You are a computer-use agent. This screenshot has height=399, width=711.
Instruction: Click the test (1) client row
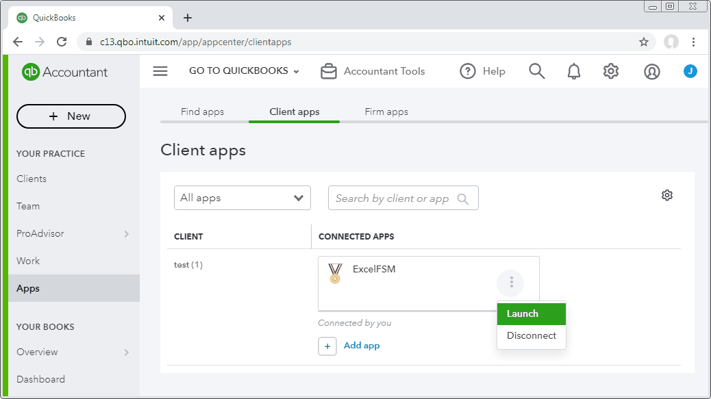click(188, 265)
